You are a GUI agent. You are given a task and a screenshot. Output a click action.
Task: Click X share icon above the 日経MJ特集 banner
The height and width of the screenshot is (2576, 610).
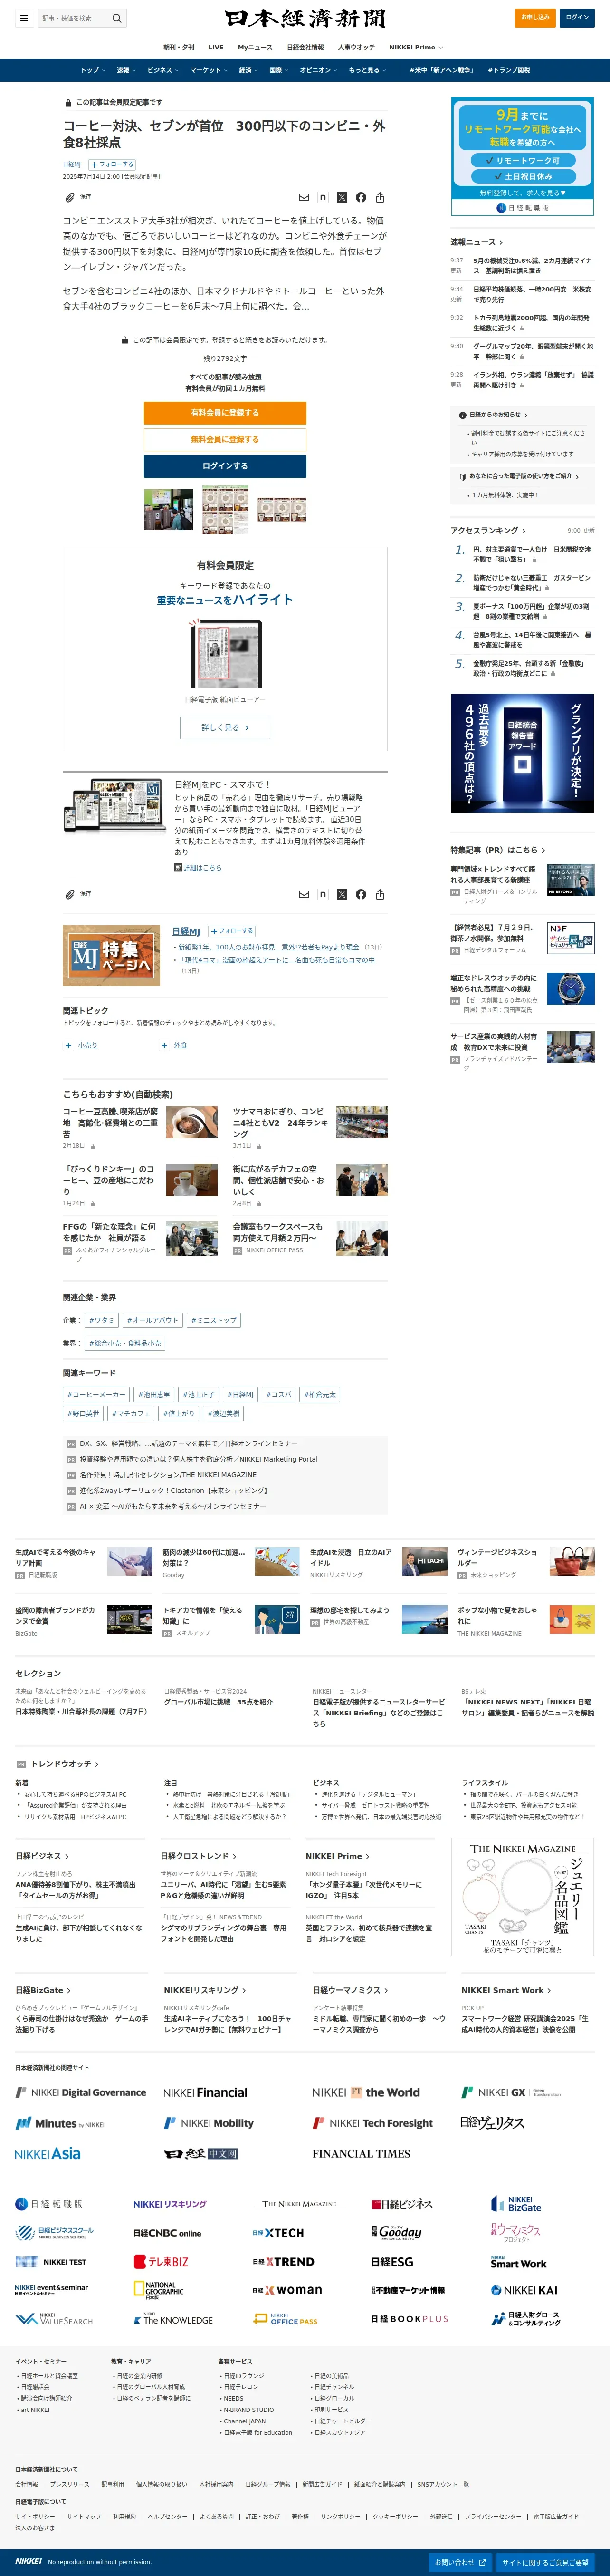point(342,894)
